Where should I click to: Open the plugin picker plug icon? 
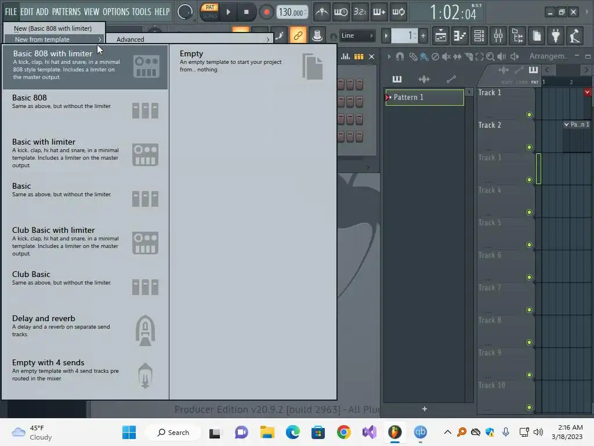(x=556, y=36)
